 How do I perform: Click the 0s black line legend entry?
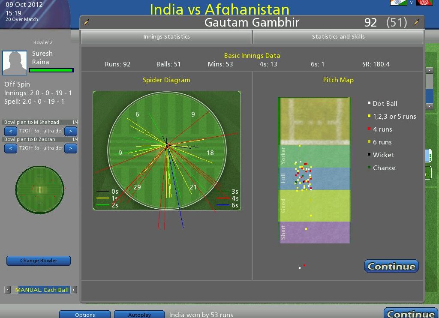[107, 192]
